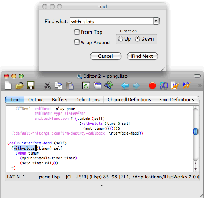Switch to the Output tab
The image size is (205, 200).
pos(36,99)
